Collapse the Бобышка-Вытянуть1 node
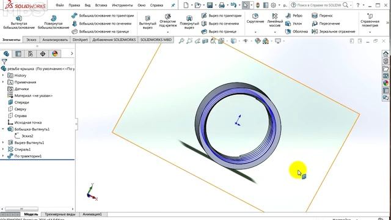The height and width of the screenshot is (220, 391). (3, 129)
